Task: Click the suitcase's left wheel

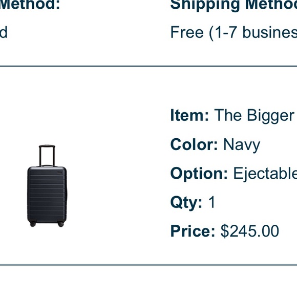Action: 33,224
